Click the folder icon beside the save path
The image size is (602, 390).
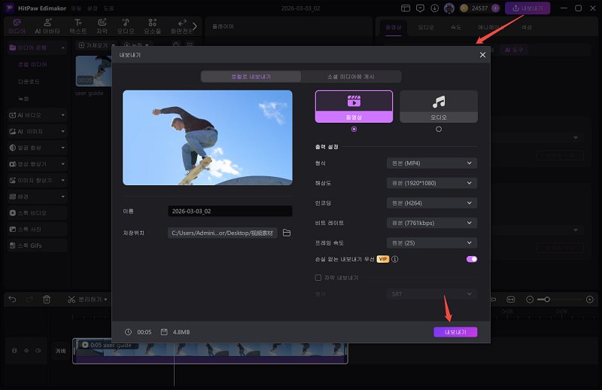(x=287, y=233)
